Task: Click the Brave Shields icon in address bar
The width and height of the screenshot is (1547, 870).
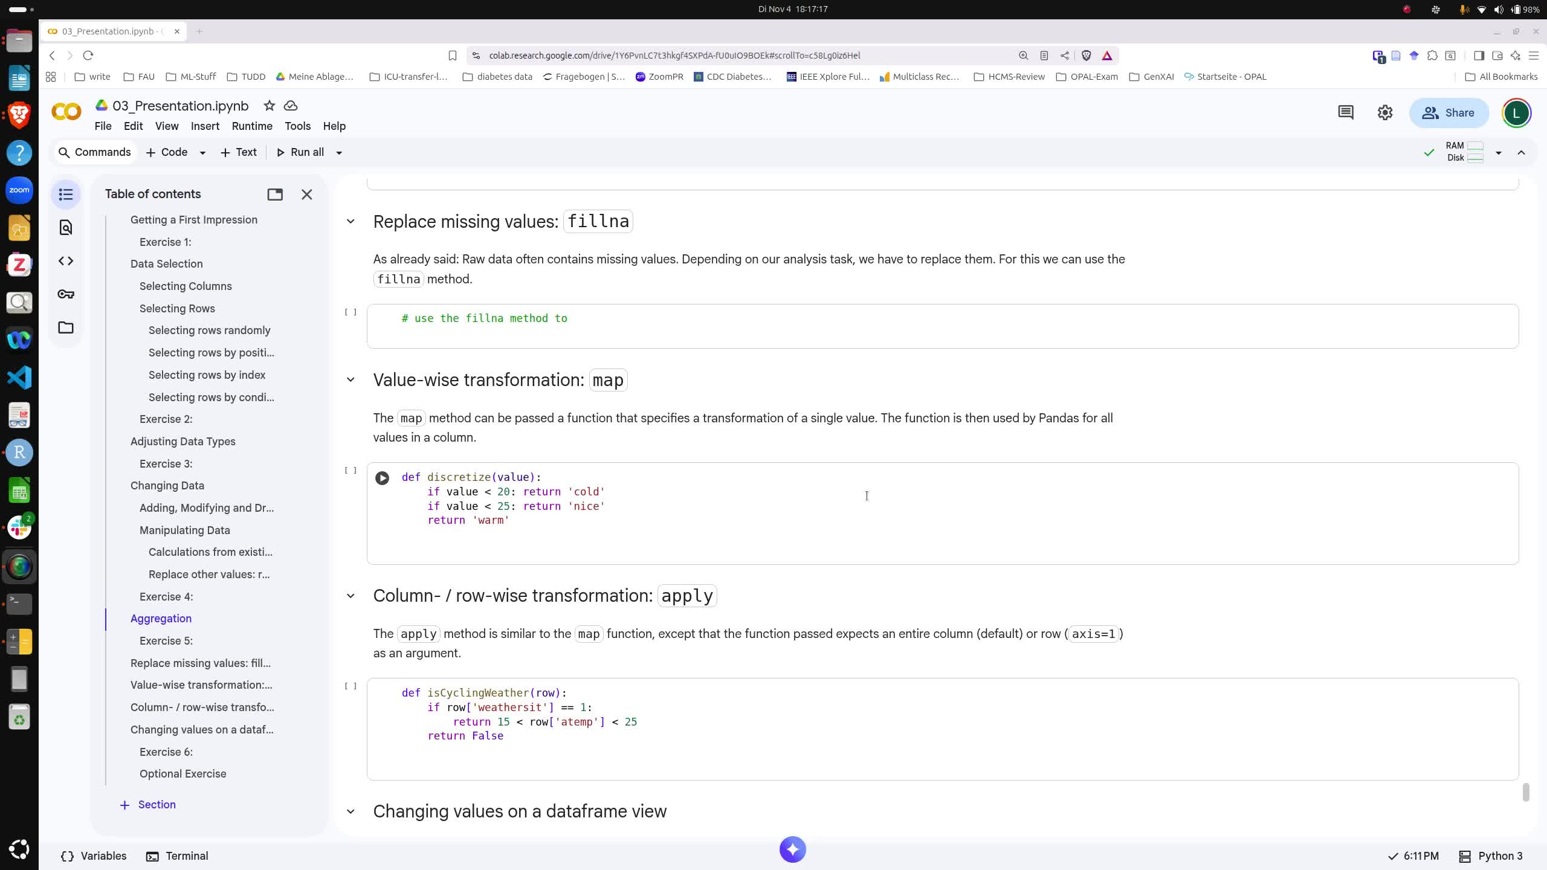Action: [x=1086, y=56]
